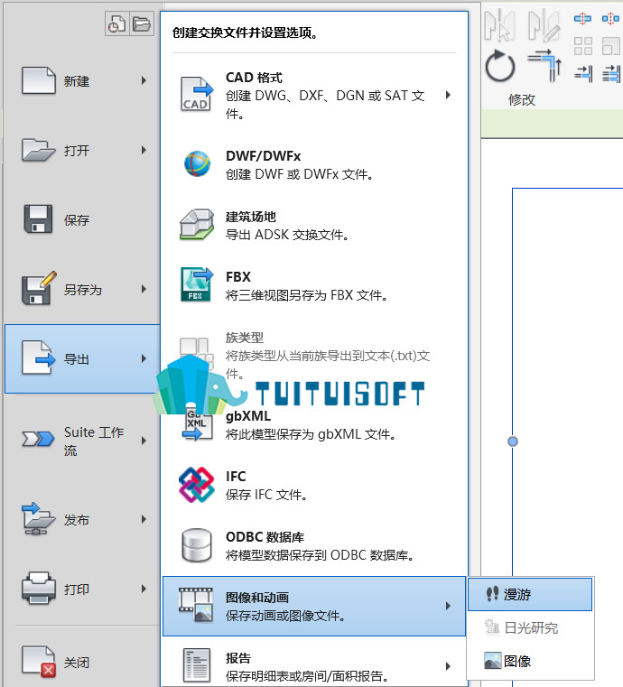Expand the 打印 submenu arrow
Image resolution: width=623 pixels, height=687 pixels.
click(144, 589)
